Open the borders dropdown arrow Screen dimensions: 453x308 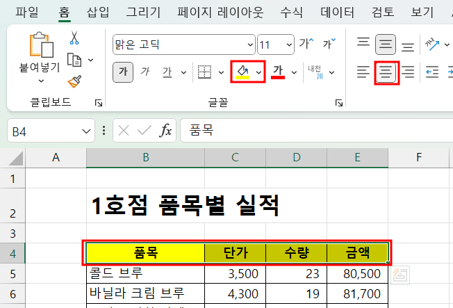pyautogui.click(x=222, y=72)
